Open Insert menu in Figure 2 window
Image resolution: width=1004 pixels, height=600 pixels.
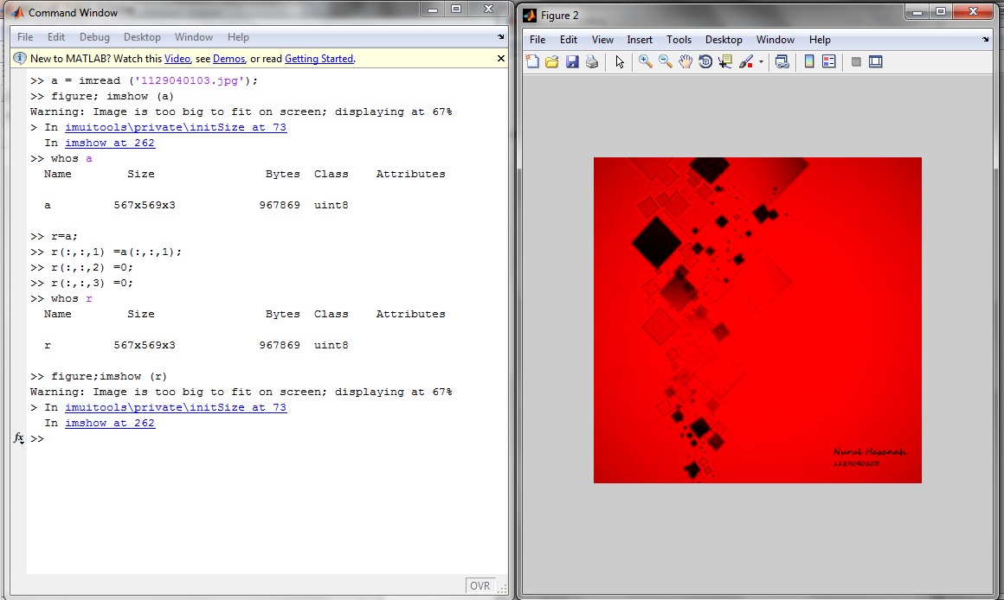640,40
